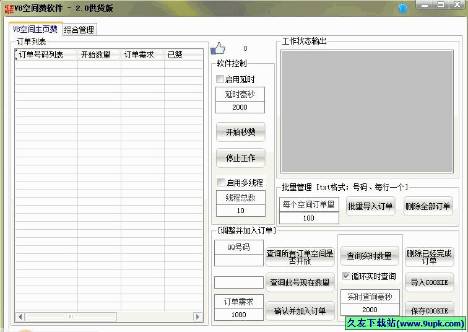
Task: Click the empty field left of 查询此号现在数量
Action: tap(239, 282)
